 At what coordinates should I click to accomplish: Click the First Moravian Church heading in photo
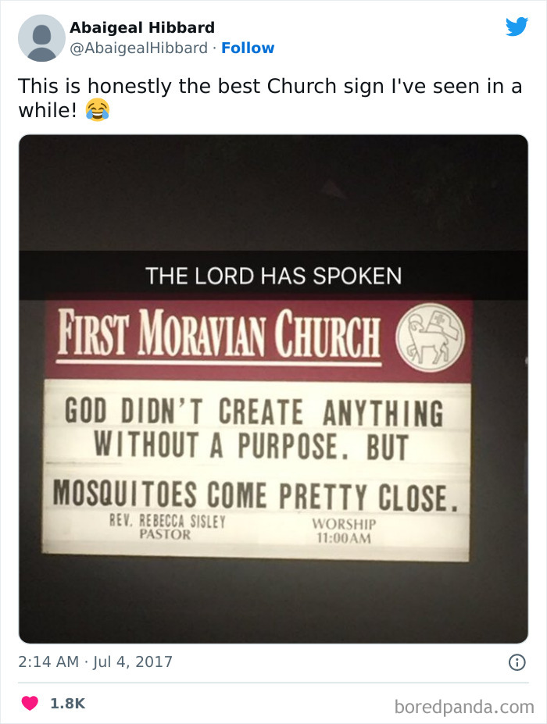coord(219,333)
